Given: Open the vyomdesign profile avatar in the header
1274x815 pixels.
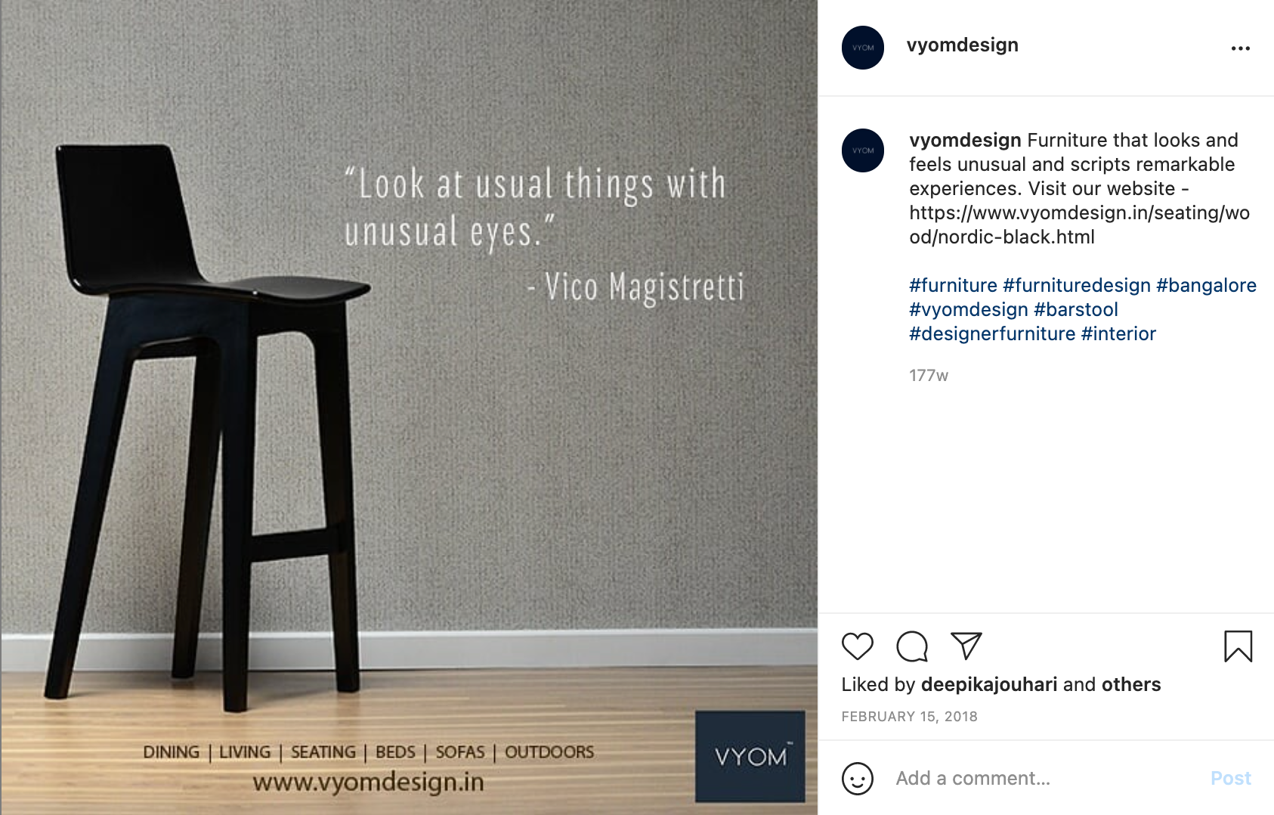Looking at the screenshot, I should [862, 48].
